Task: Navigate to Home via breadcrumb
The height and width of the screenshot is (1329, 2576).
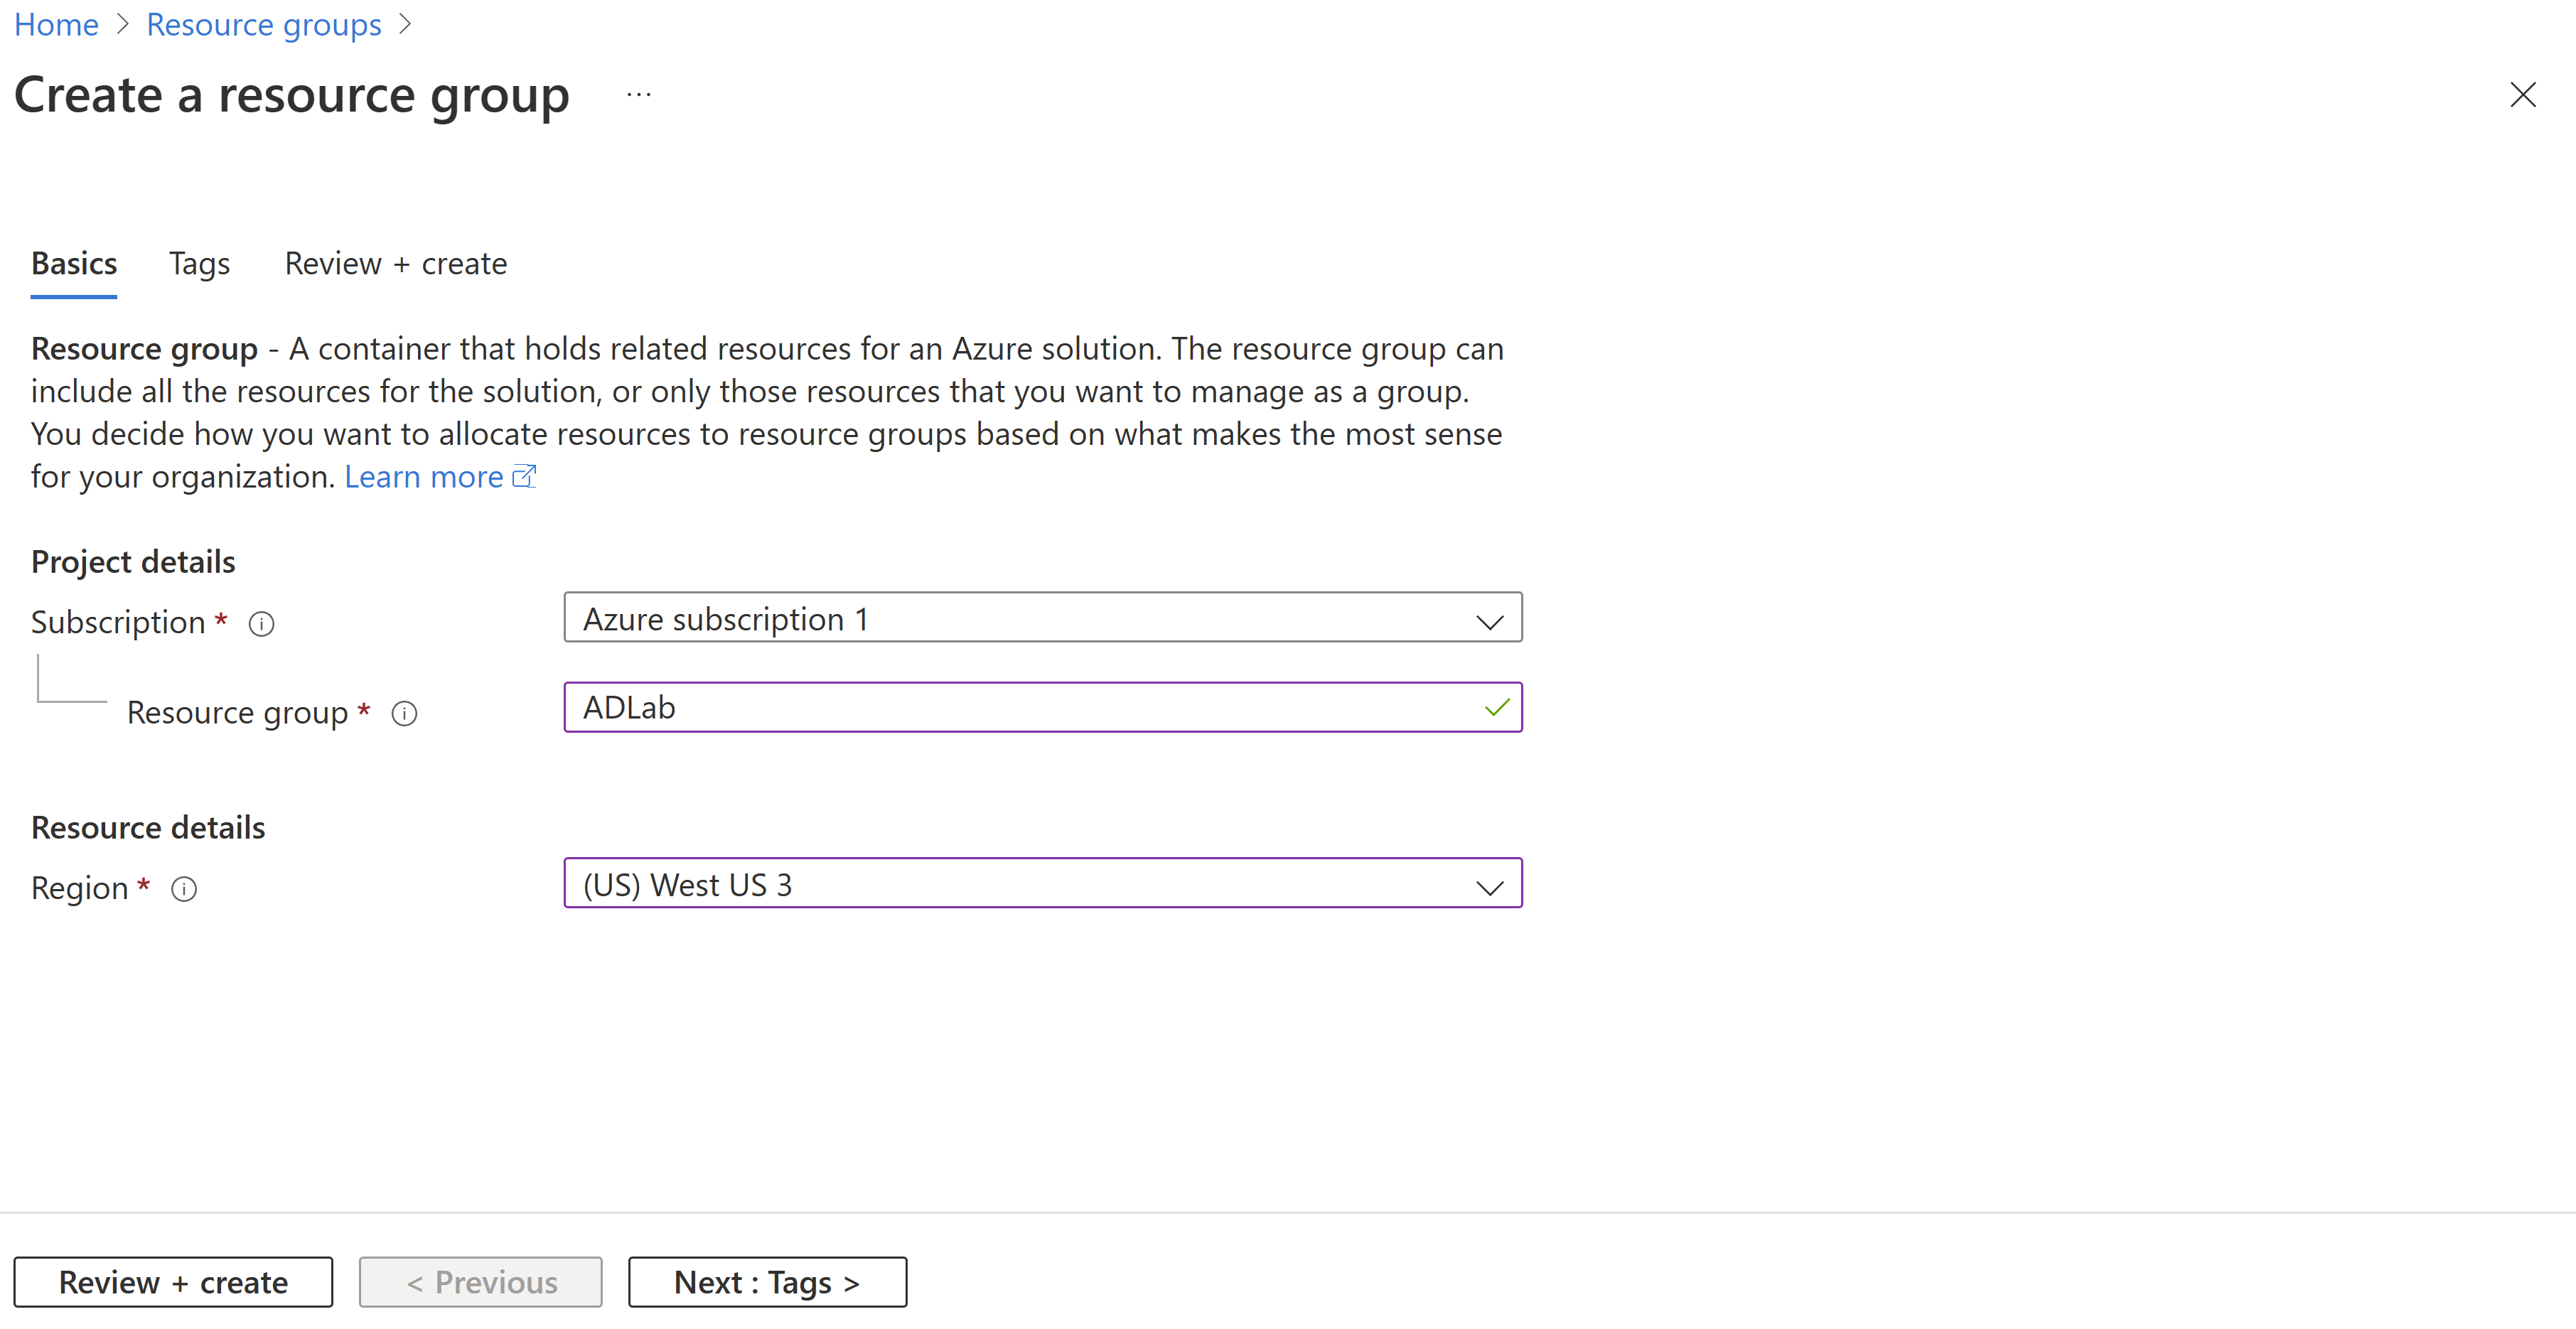Action: tap(56, 24)
